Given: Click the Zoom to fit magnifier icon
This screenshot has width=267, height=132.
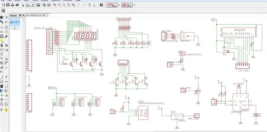Looking at the screenshot, I should tap(55, 5).
